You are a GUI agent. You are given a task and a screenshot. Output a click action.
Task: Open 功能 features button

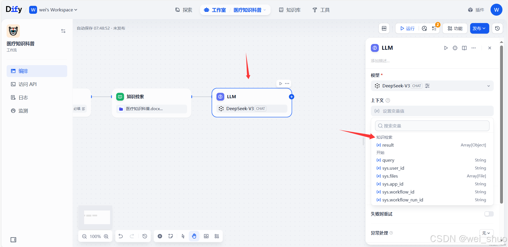(x=455, y=28)
